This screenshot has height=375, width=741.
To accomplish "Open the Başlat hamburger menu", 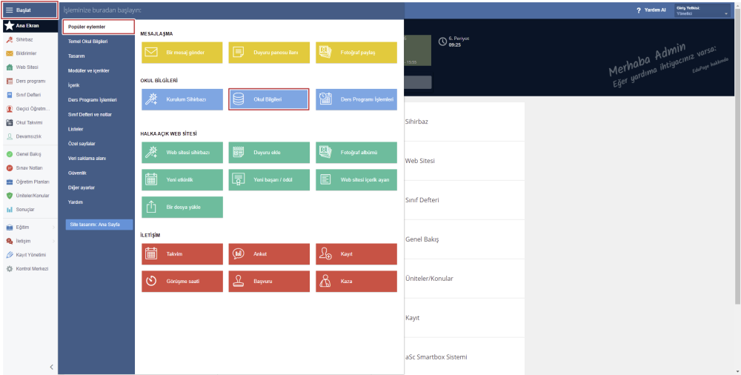I will (30, 10).
